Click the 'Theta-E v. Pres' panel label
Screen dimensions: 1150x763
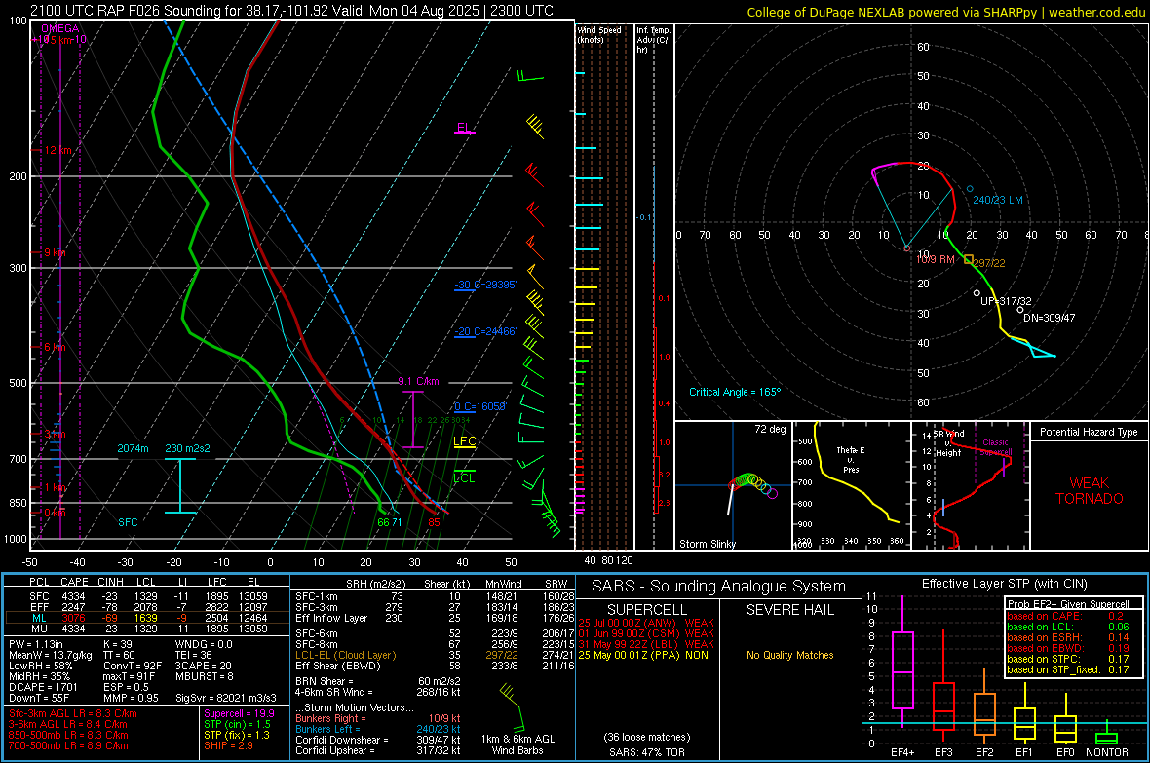click(851, 459)
